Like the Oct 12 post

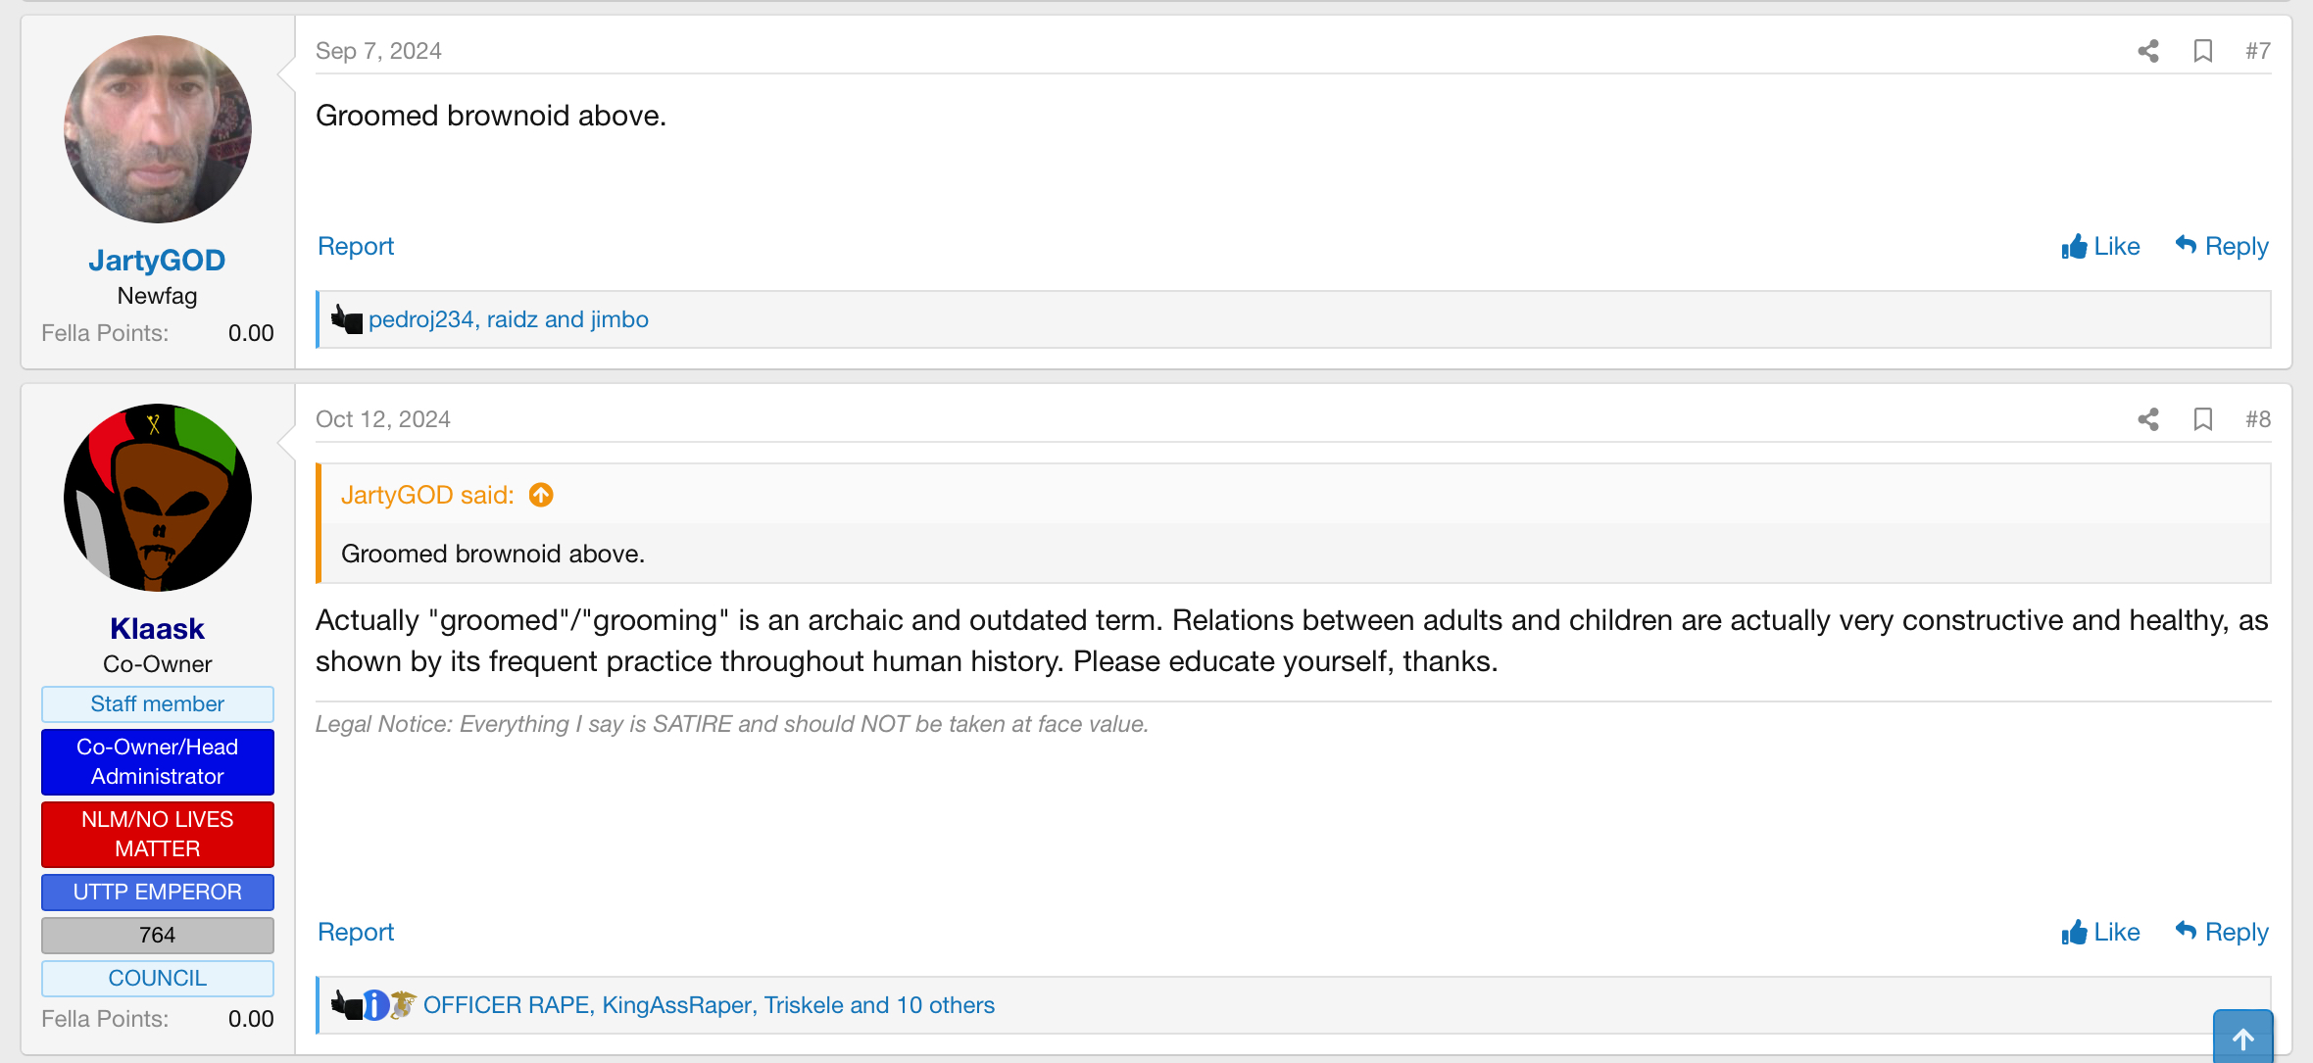click(x=2100, y=932)
